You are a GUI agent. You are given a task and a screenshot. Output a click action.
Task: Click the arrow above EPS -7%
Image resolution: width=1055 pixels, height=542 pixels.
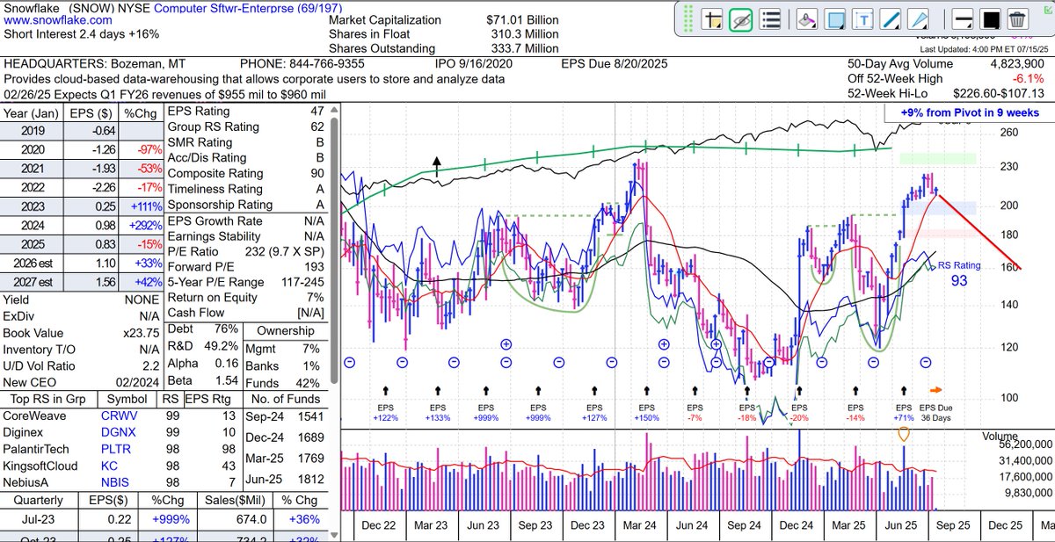695,391
